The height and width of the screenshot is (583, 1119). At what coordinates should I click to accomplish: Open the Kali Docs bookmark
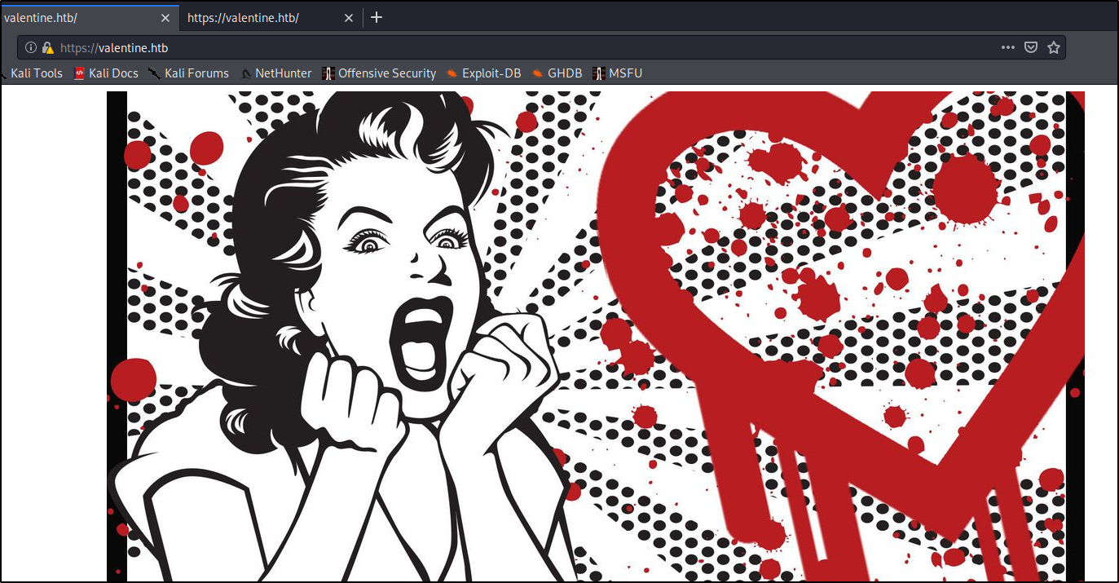[x=106, y=73]
